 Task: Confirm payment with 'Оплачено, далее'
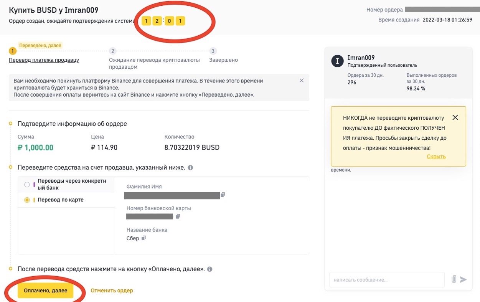point(45,290)
